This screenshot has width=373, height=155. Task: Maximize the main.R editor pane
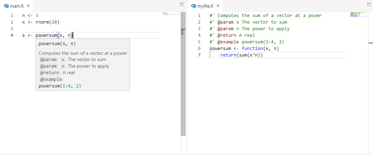click(x=182, y=4)
